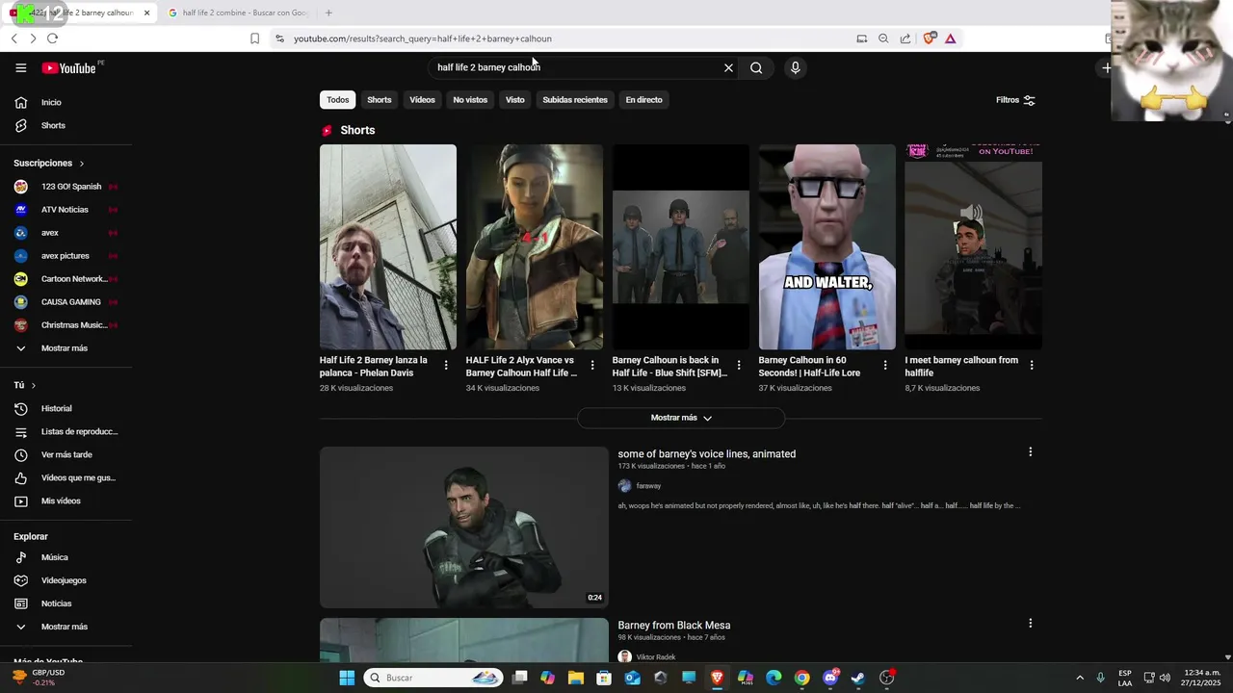Open File Explorer from the taskbar
Image resolution: width=1233 pixels, height=693 pixels.
576,678
